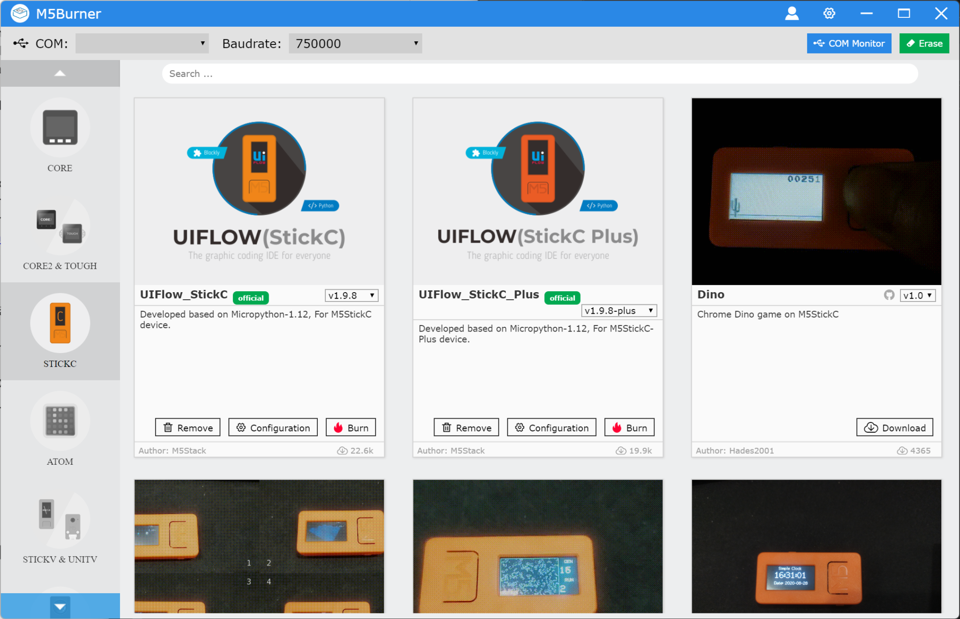
Task: Open the UIFlow_StickC v1.9.8 version dropdown
Action: [352, 295]
